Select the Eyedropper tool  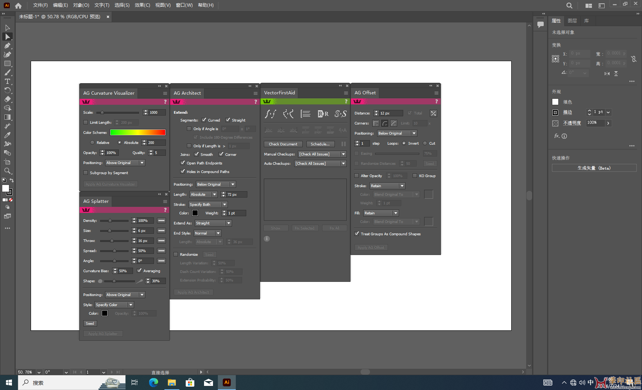pyautogui.click(x=7, y=135)
